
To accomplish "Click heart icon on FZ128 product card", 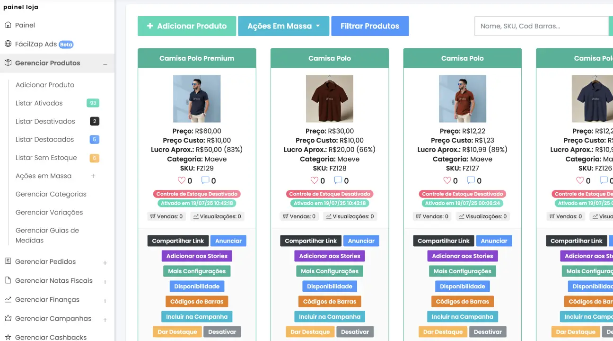I will 315,180.
